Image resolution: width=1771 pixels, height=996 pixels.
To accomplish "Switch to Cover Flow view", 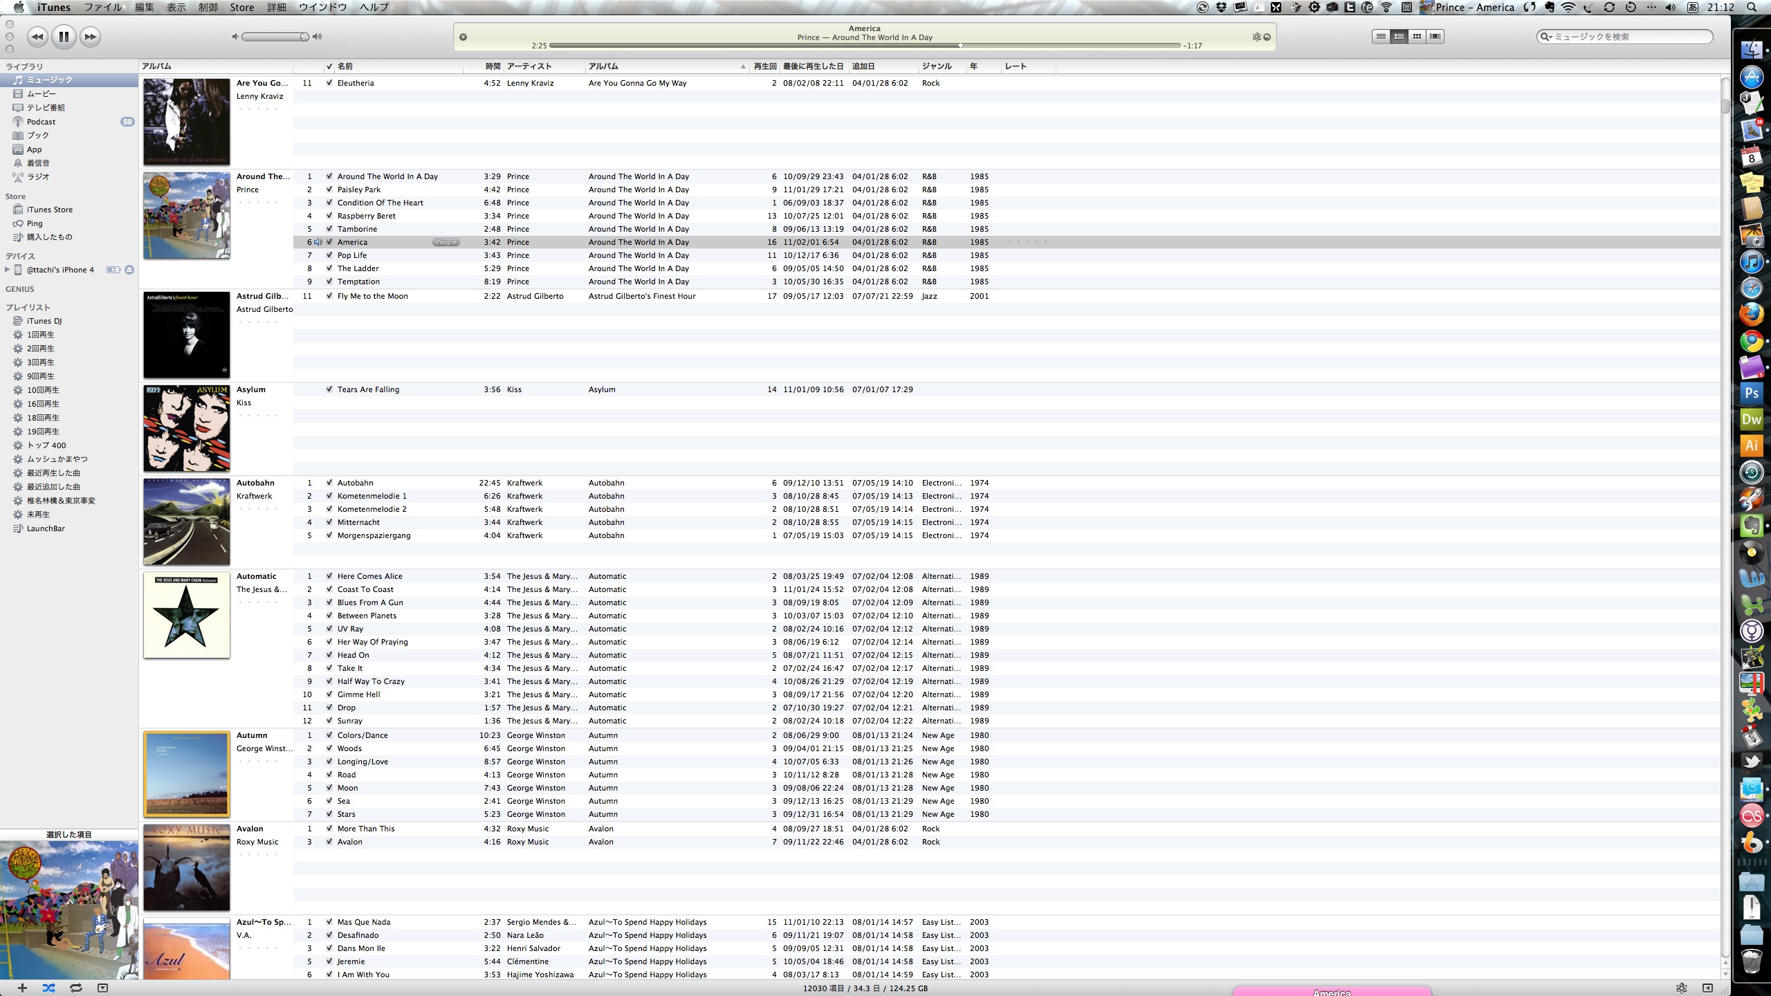I will tap(1435, 37).
